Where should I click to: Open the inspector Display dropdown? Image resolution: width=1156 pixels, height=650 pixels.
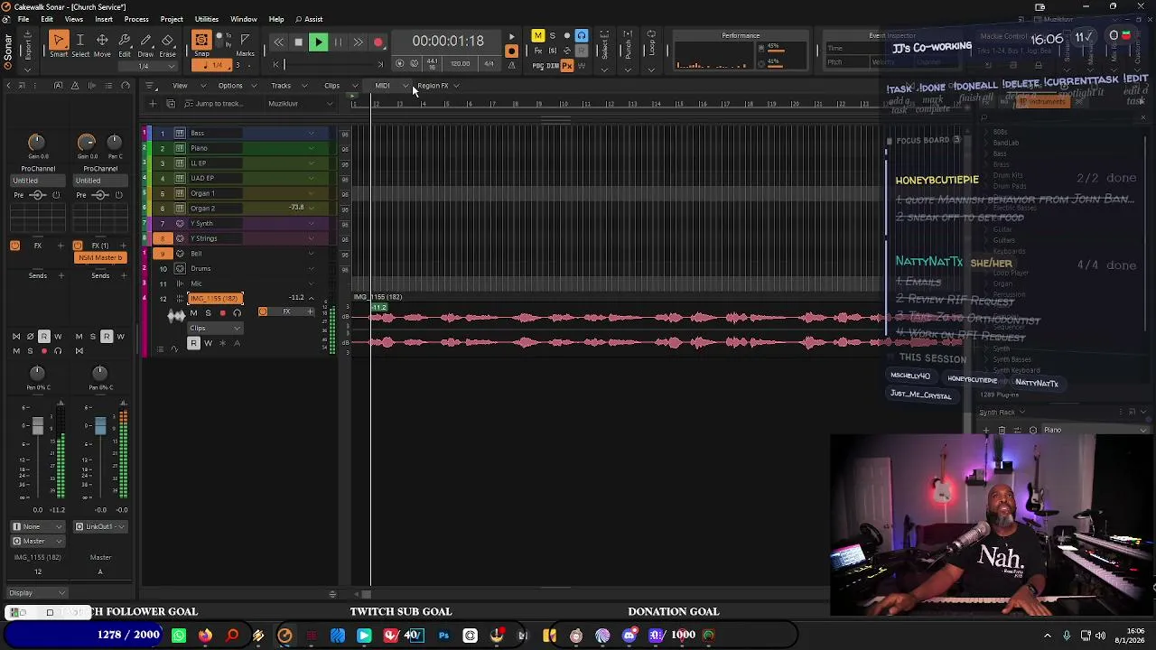36,593
